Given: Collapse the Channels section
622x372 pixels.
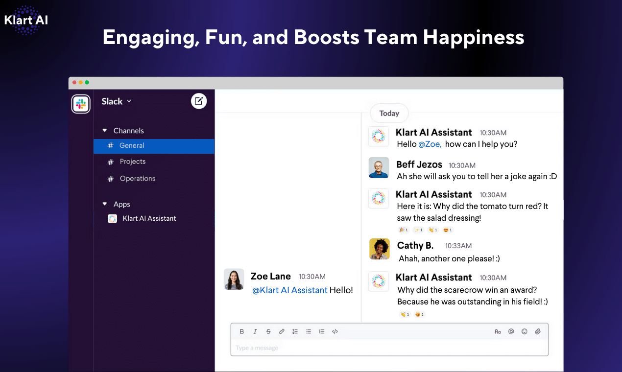Looking at the screenshot, I should point(105,130).
